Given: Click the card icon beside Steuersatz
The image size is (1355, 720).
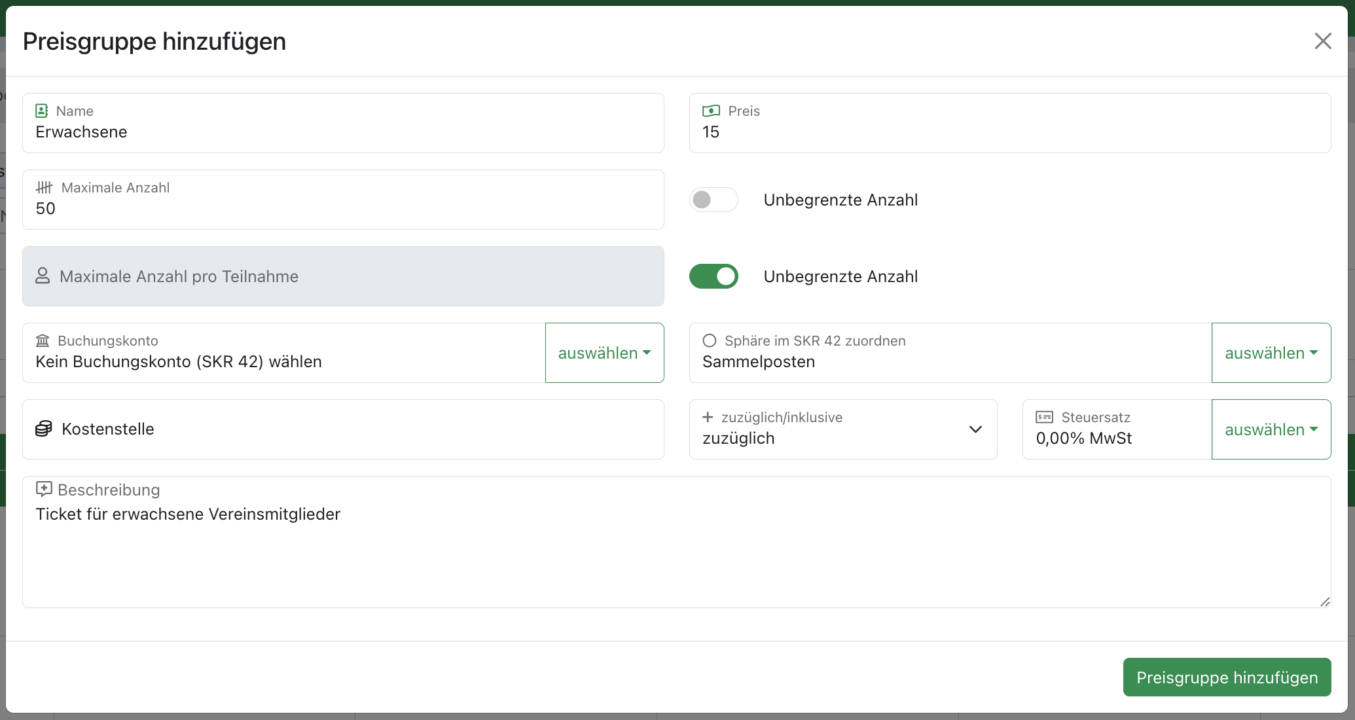Looking at the screenshot, I should pos(1044,417).
